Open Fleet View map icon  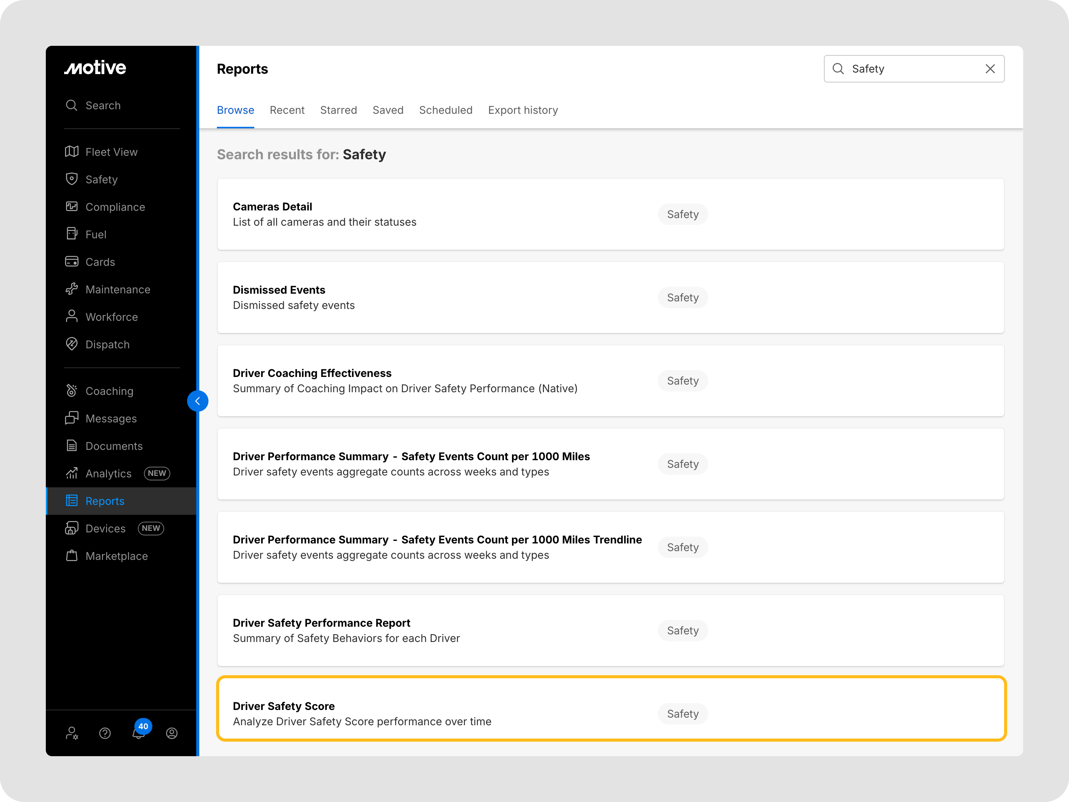[x=71, y=152]
